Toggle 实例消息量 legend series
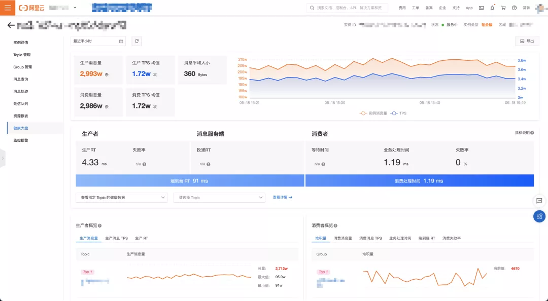The image size is (548, 301). pos(373,113)
